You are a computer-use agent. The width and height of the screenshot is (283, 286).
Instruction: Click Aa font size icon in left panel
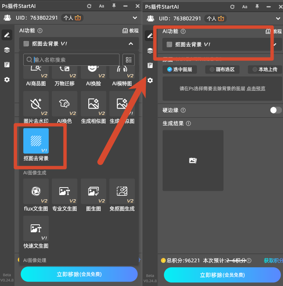(x=101, y=6)
